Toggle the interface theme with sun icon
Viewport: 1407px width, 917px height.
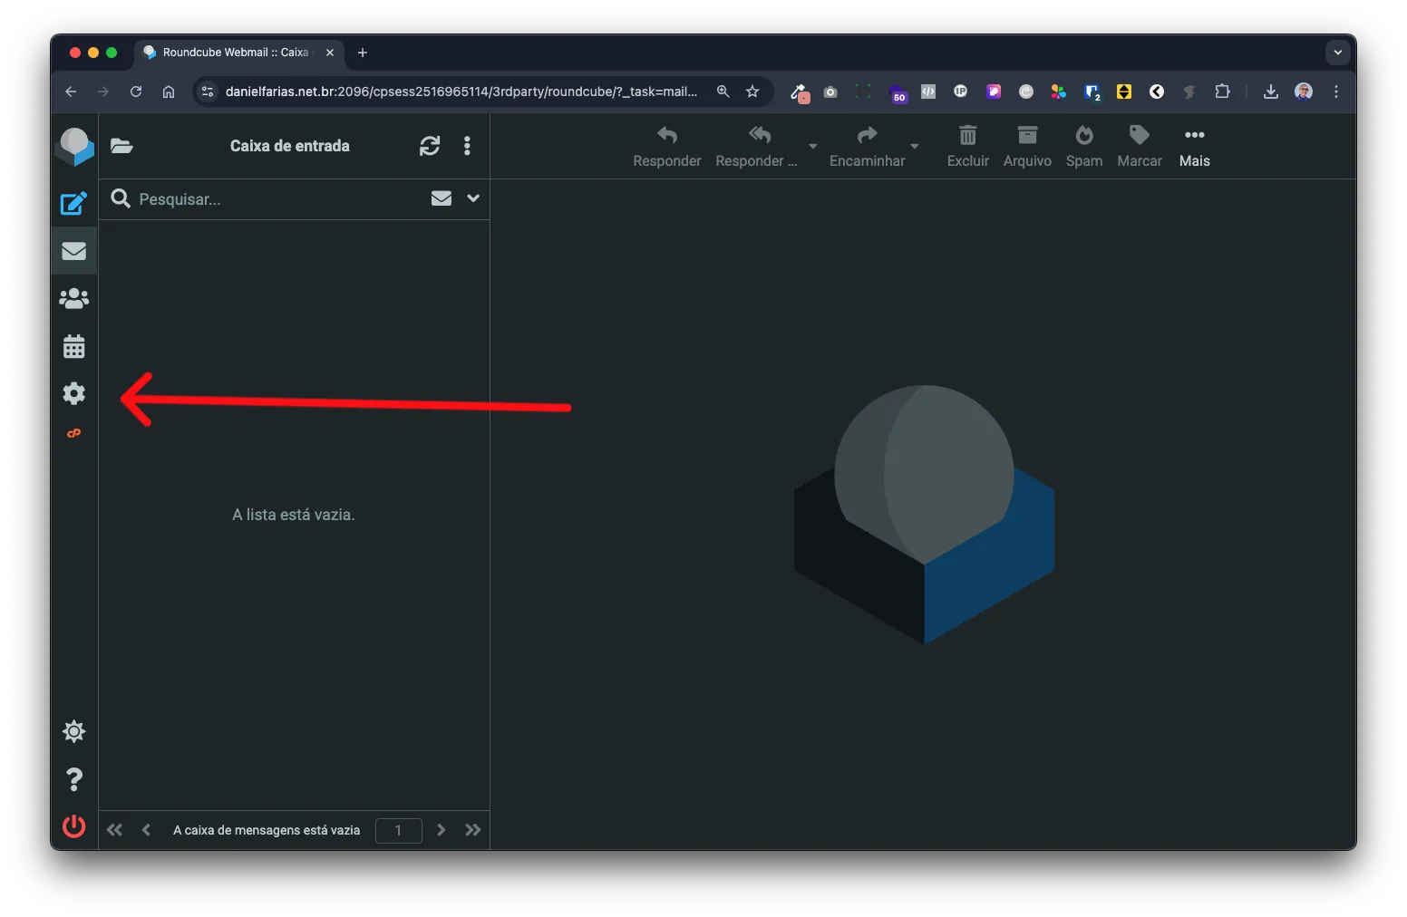coord(73,731)
